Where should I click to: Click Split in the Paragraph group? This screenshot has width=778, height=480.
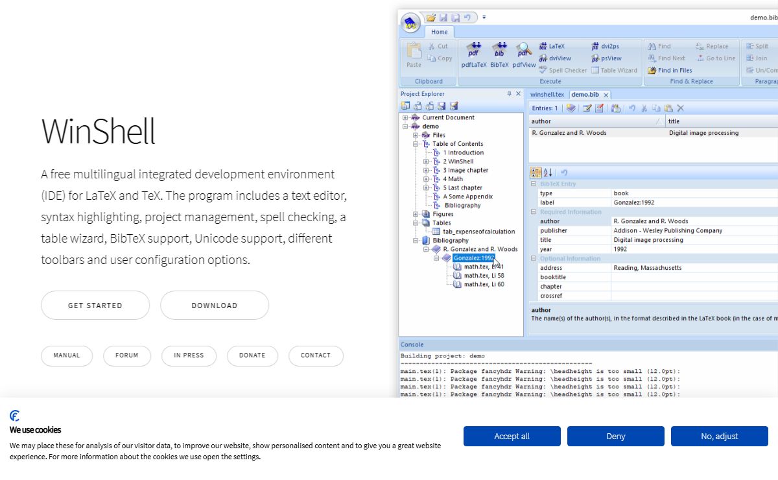757,46
